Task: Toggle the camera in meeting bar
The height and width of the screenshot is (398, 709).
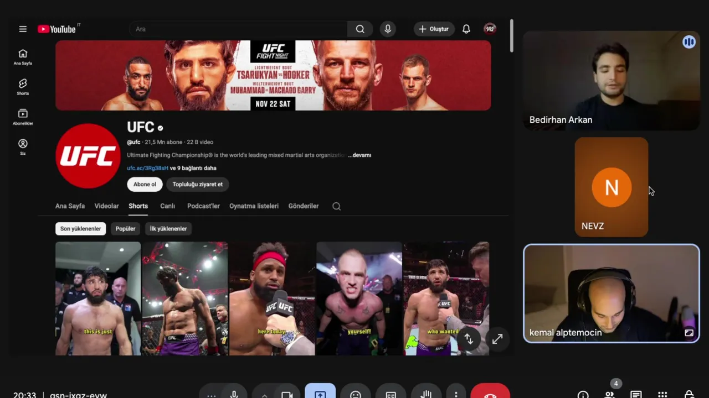Action: click(287, 392)
